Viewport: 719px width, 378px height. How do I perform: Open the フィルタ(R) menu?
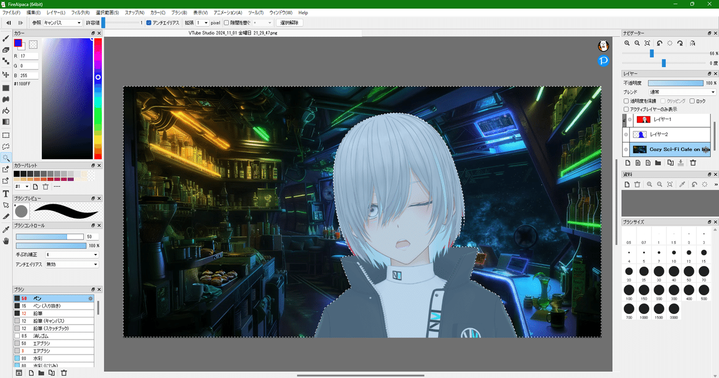click(x=80, y=13)
